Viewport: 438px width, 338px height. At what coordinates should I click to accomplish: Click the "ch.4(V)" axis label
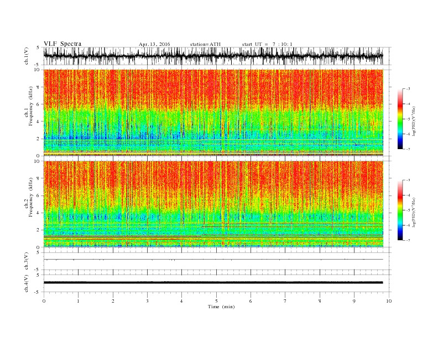pos(27,283)
